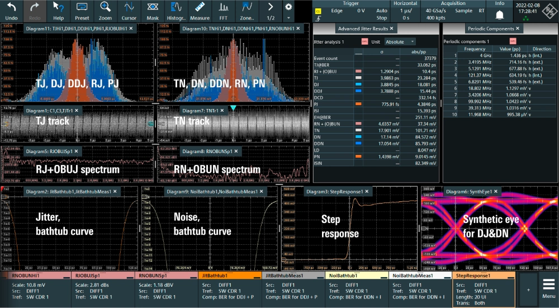Close Diagram2 JitBathtub tab
Image resolution: width=559 pixels, height=308 pixels.
(115, 191)
